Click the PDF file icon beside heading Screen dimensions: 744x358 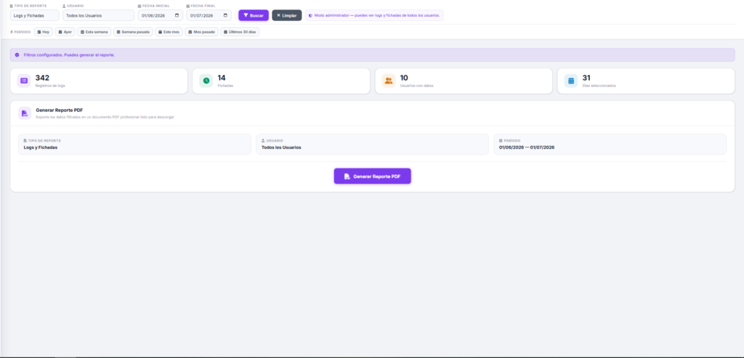pos(25,113)
